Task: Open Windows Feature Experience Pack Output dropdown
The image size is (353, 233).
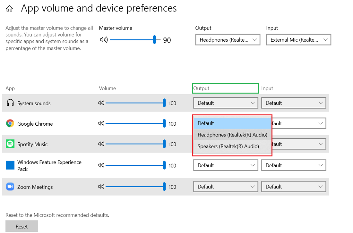Action: [x=226, y=165]
